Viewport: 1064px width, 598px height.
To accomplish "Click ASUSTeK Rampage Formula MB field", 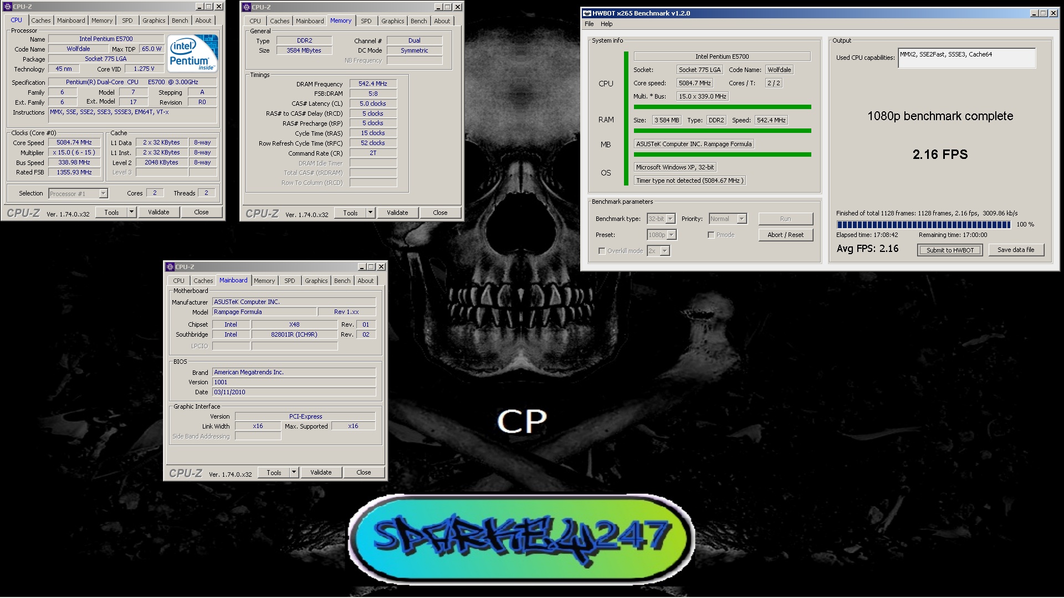I will [x=694, y=144].
